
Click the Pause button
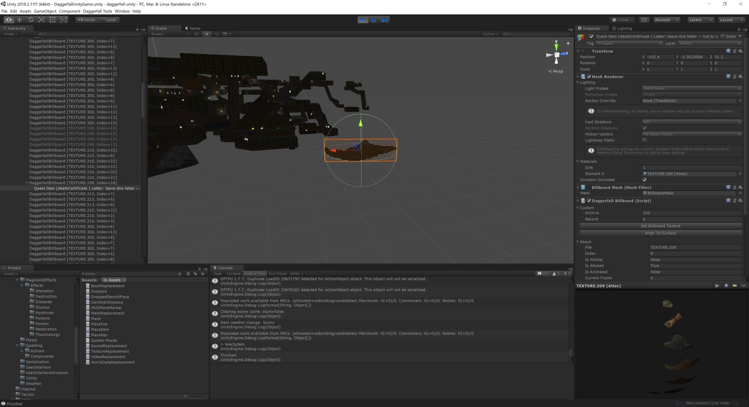click(374, 20)
